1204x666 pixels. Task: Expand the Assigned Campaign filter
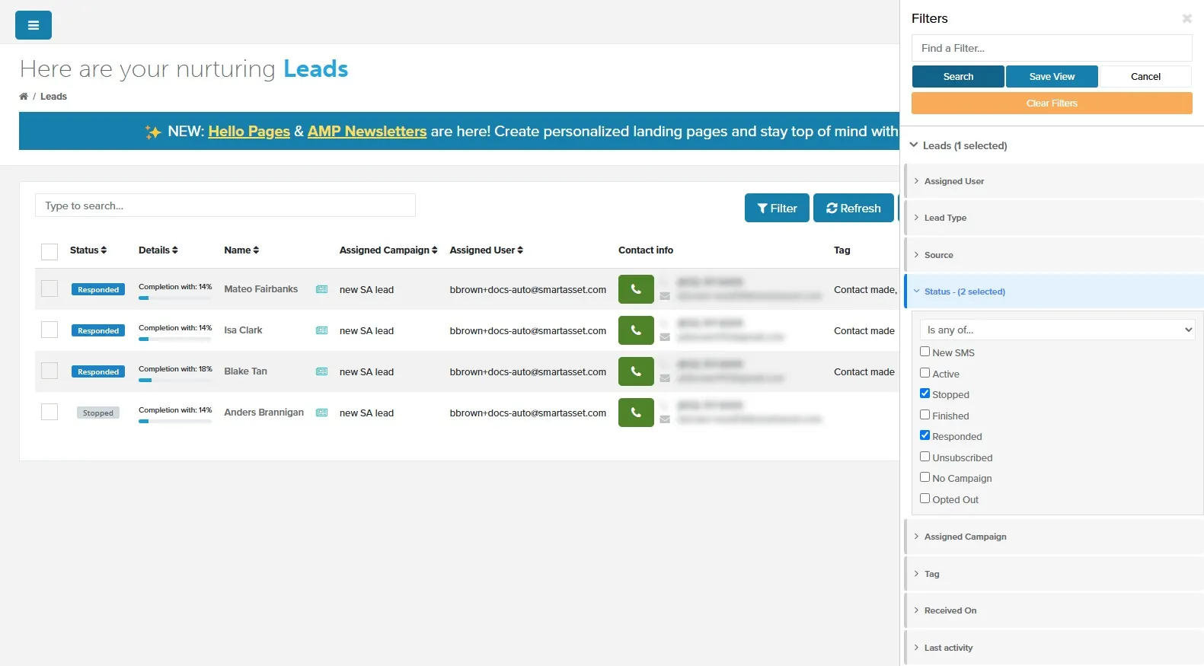click(1054, 537)
